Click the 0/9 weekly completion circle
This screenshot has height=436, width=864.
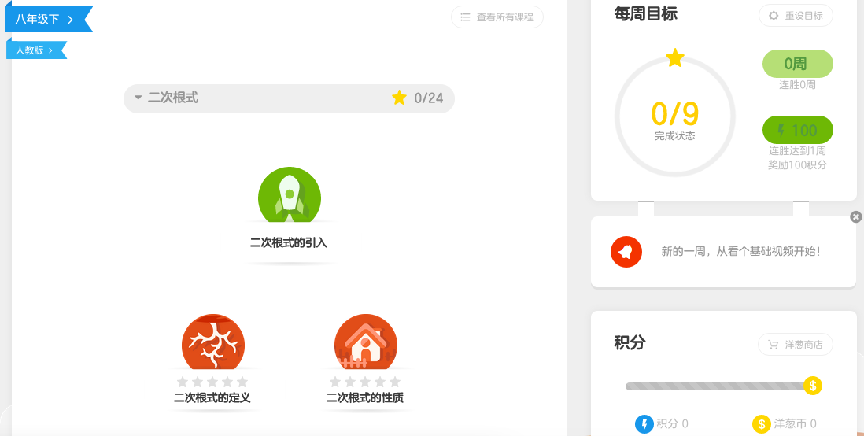pos(674,117)
